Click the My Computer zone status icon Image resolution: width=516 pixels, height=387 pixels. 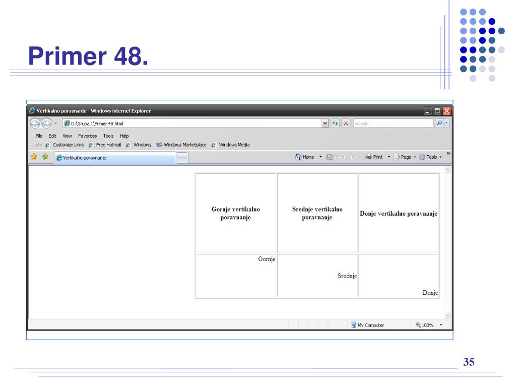click(353, 325)
